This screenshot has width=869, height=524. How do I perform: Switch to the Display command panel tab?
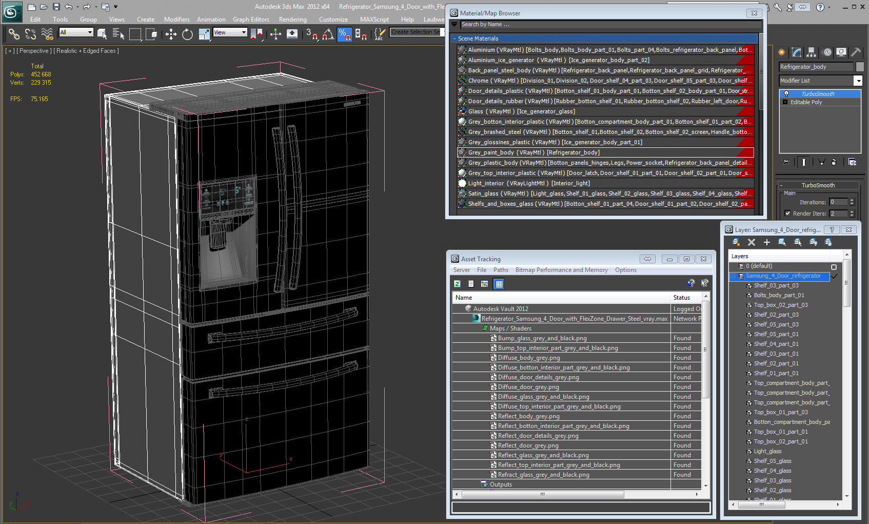point(841,52)
